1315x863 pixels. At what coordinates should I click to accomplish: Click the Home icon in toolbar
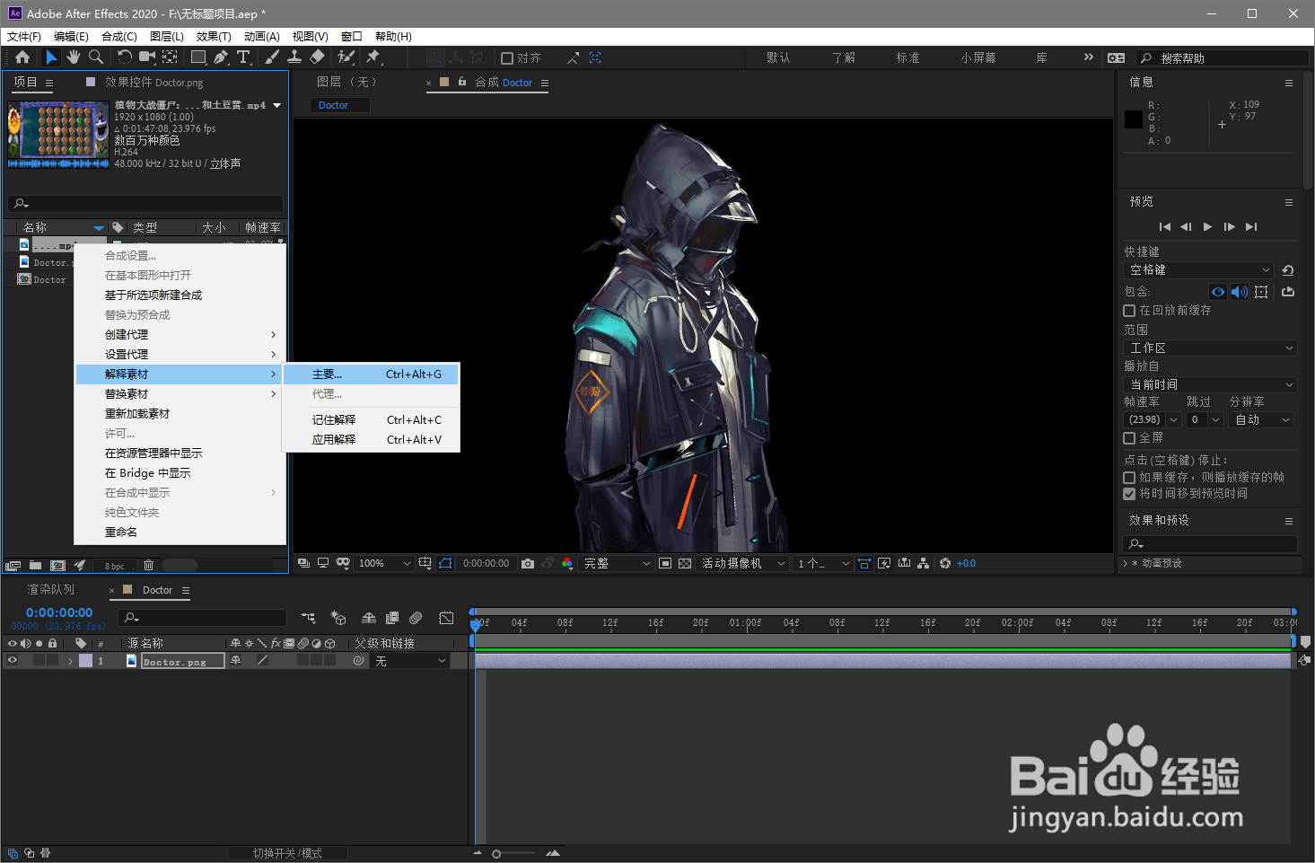(x=22, y=57)
